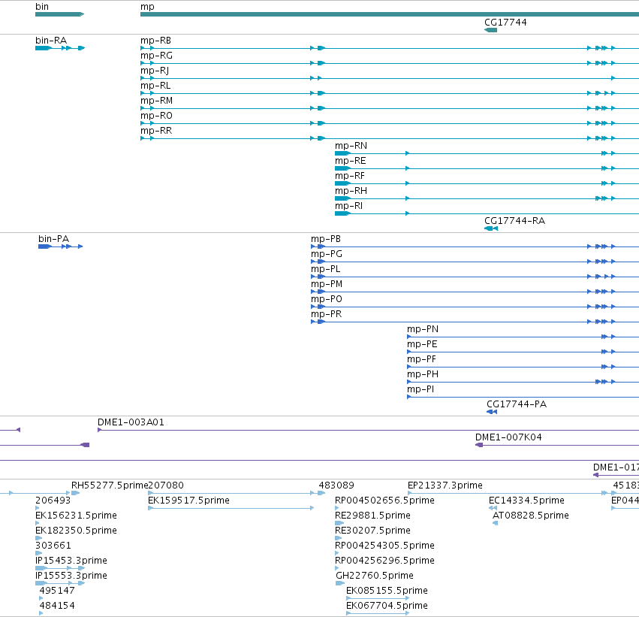The height and width of the screenshot is (617, 639).
Task: Select transcript mp-RN
Action: tap(351, 146)
